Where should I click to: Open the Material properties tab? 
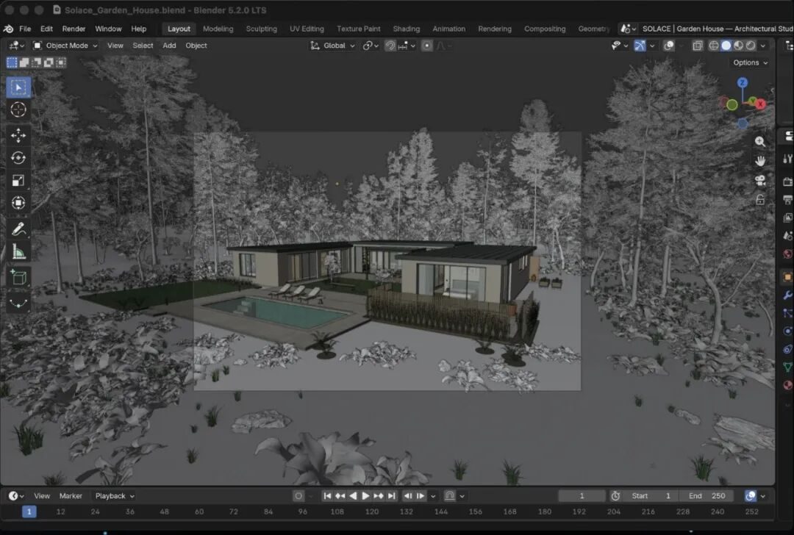click(x=788, y=385)
